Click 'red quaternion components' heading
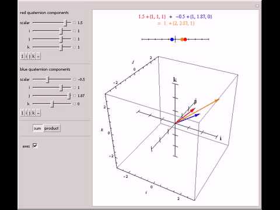Screen dimensions: 280x210 (44, 13)
